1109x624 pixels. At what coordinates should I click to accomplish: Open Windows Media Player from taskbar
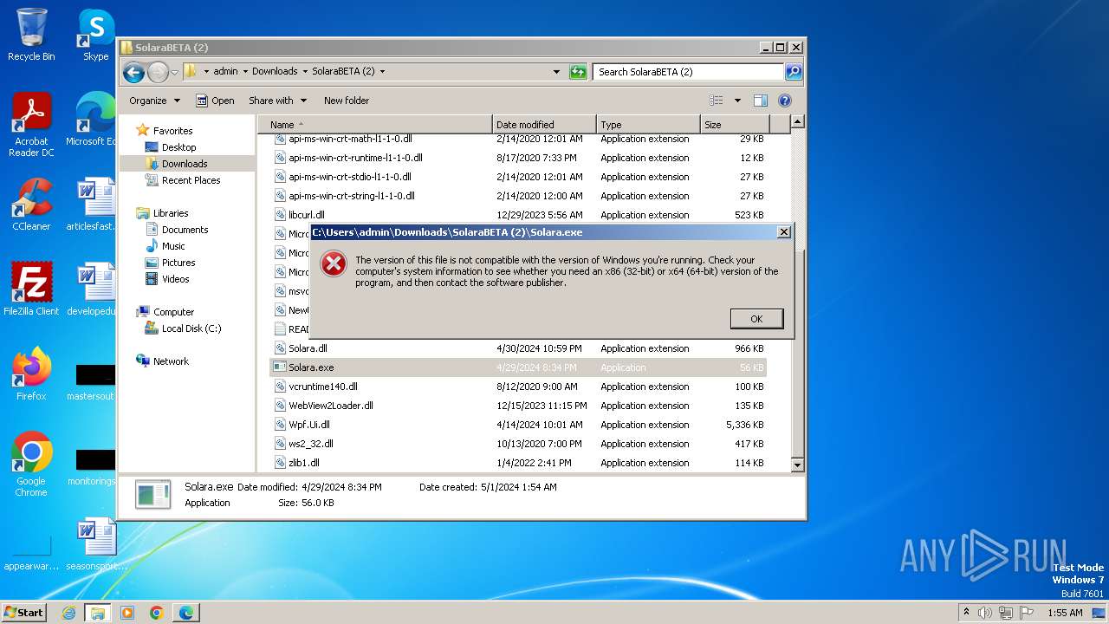tap(127, 613)
